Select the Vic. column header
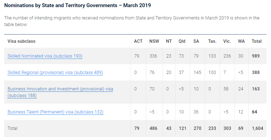Screen dimensions: 271x140 point(227,41)
